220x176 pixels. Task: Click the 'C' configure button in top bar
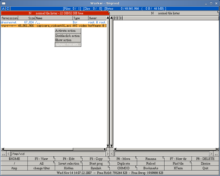[8, 9]
